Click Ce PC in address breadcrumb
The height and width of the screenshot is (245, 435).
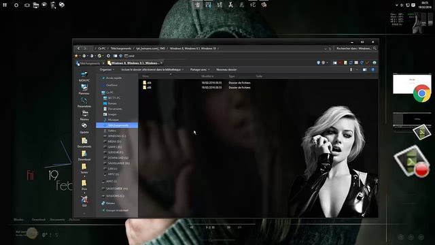[102, 48]
